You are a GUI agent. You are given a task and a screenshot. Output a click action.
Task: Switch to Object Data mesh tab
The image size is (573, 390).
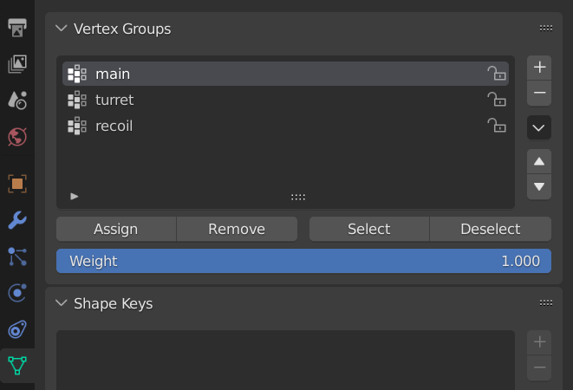[17, 366]
